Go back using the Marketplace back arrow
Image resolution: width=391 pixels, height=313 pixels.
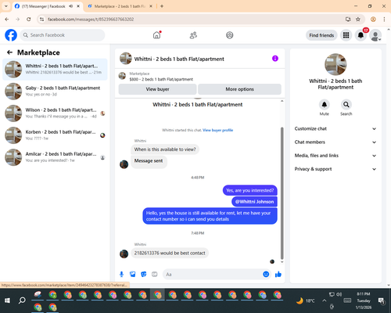point(9,52)
